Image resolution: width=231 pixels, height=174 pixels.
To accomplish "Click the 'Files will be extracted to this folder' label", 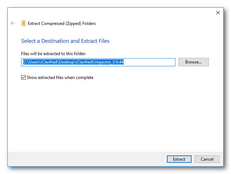I will point(54,54).
